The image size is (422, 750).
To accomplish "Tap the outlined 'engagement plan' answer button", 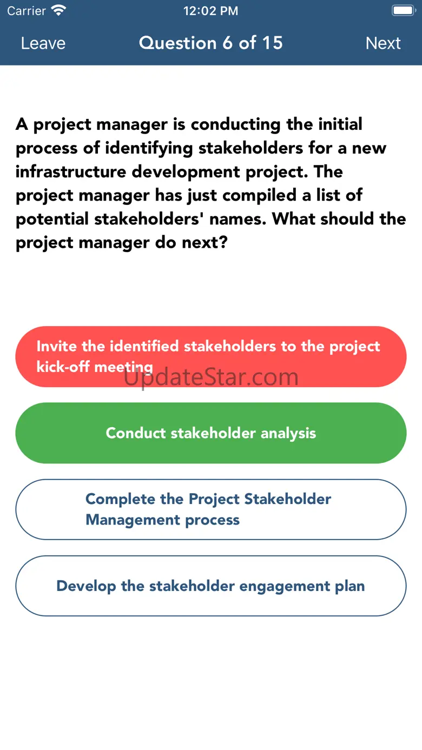I will (x=211, y=586).
